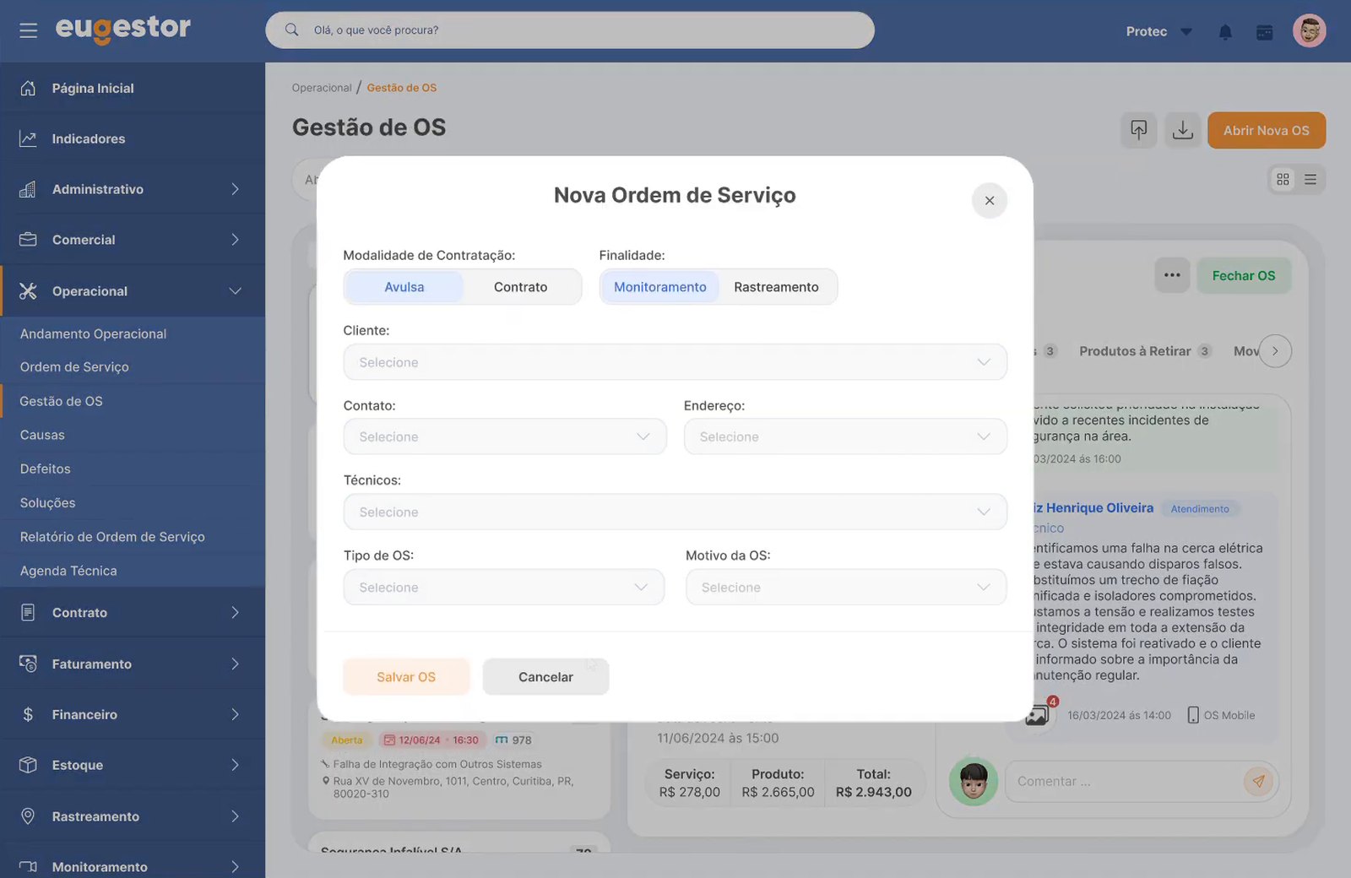Click the send comment paper plane icon
The image size is (1351, 878).
pyautogui.click(x=1258, y=781)
